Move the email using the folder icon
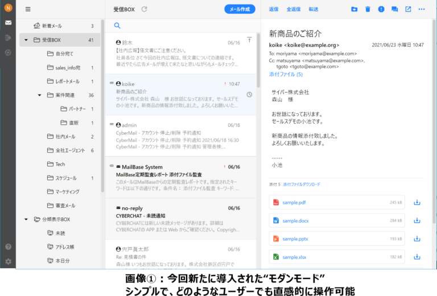 pos(354,9)
